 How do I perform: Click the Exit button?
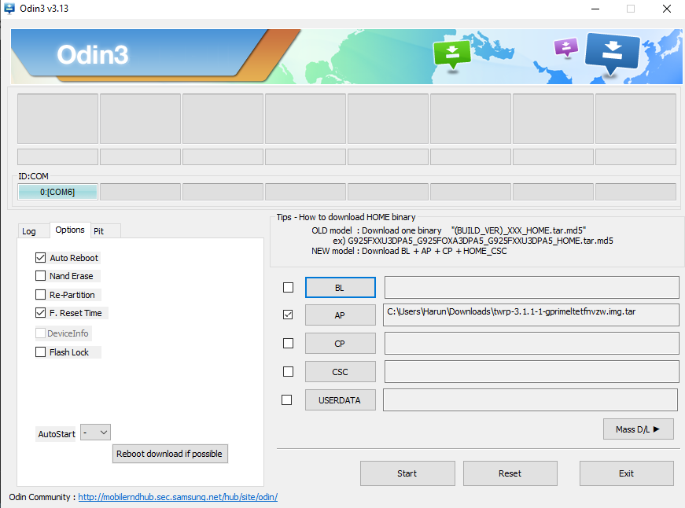627,473
